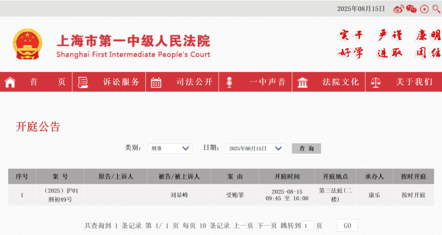Click the scales of justice icon
Viewport: 442px width, 235px height.
(376, 82)
